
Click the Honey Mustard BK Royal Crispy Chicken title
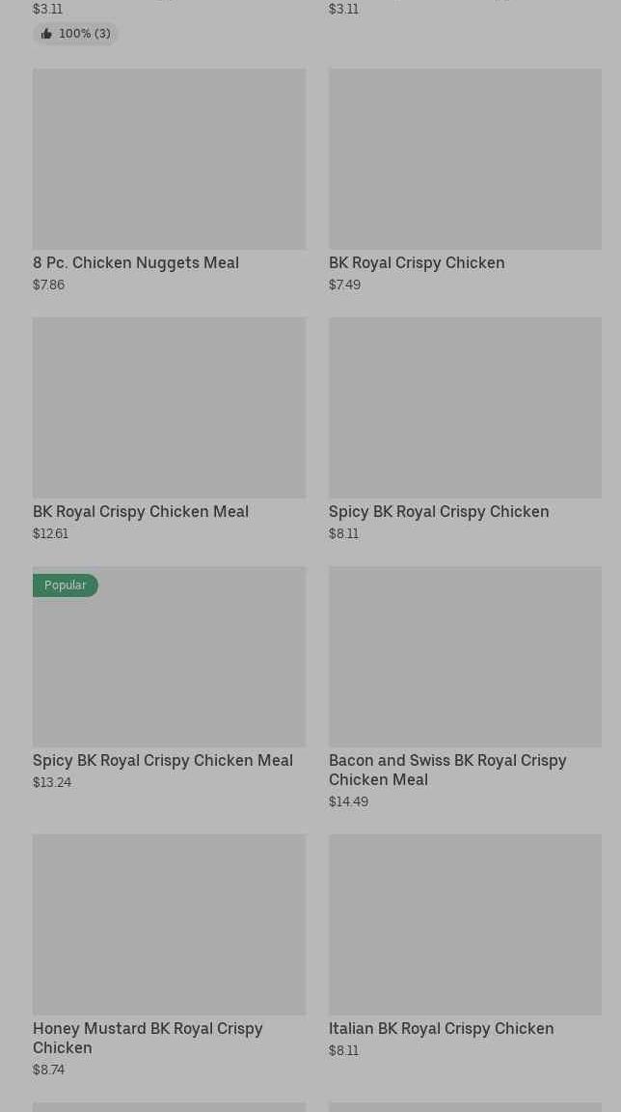148,1038
